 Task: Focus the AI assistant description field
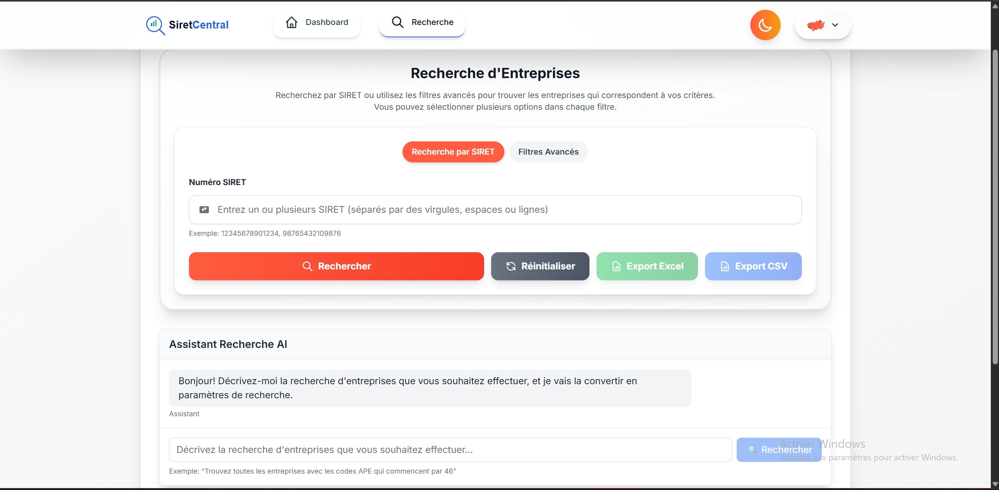tap(450, 450)
